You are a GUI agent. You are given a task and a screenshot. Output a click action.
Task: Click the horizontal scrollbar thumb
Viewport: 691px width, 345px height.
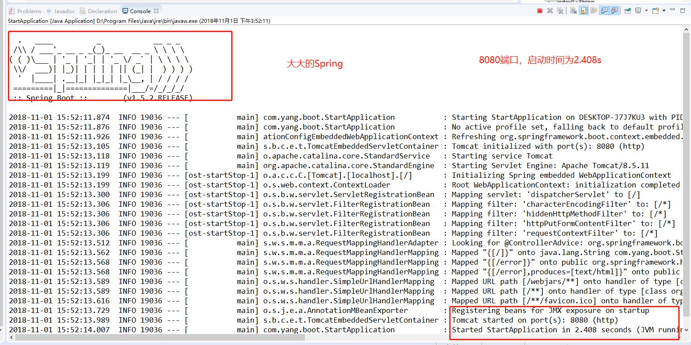pos(160,338)
